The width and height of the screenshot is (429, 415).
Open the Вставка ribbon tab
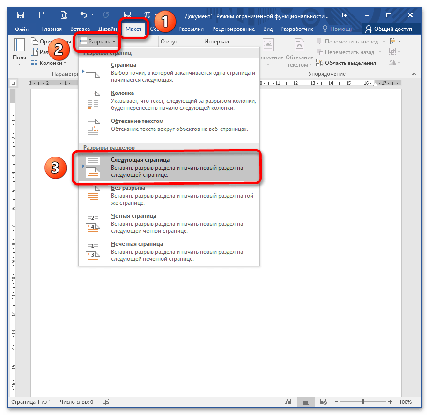[80, 29]
